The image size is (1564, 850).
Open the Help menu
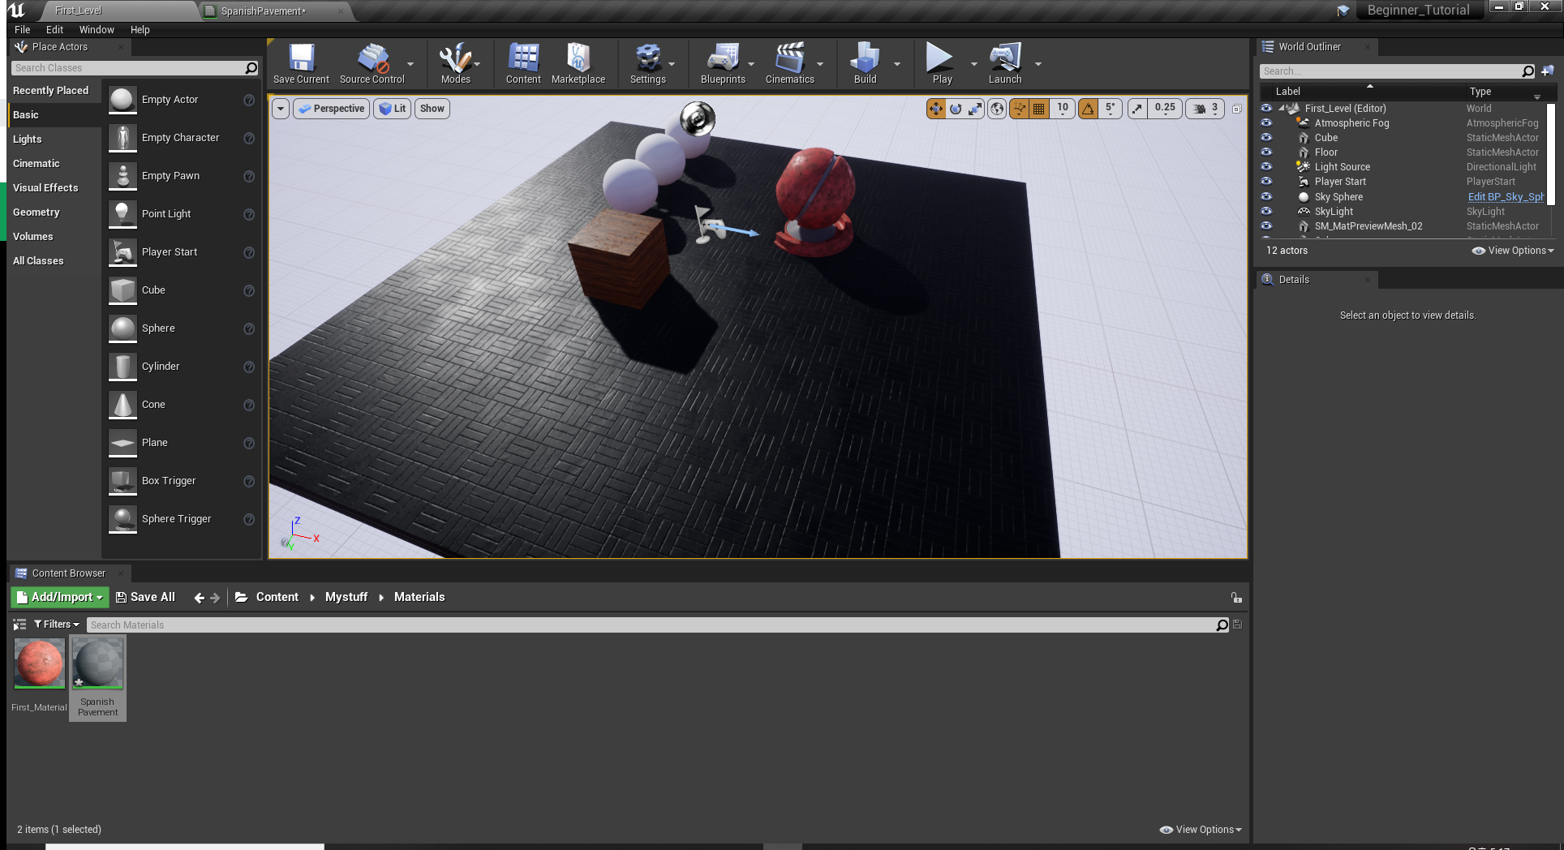pyautogui.click(x=140, y=29)
